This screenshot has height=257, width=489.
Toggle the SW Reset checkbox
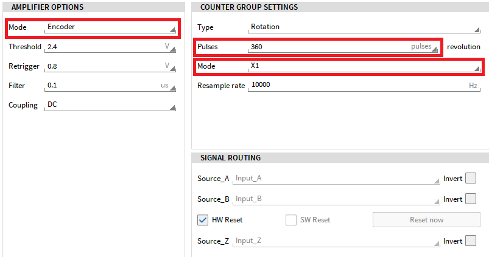pyautogui.click(x=291, y=220)
